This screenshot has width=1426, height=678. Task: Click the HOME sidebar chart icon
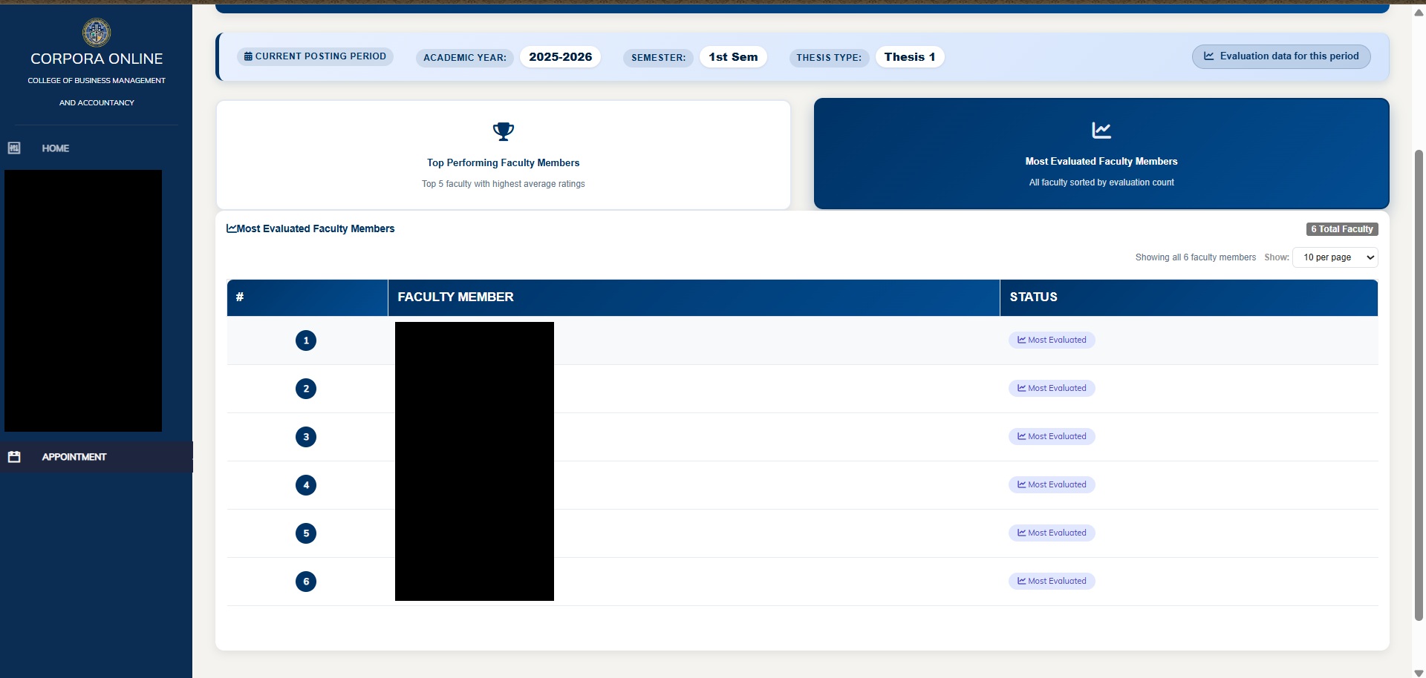14,148
